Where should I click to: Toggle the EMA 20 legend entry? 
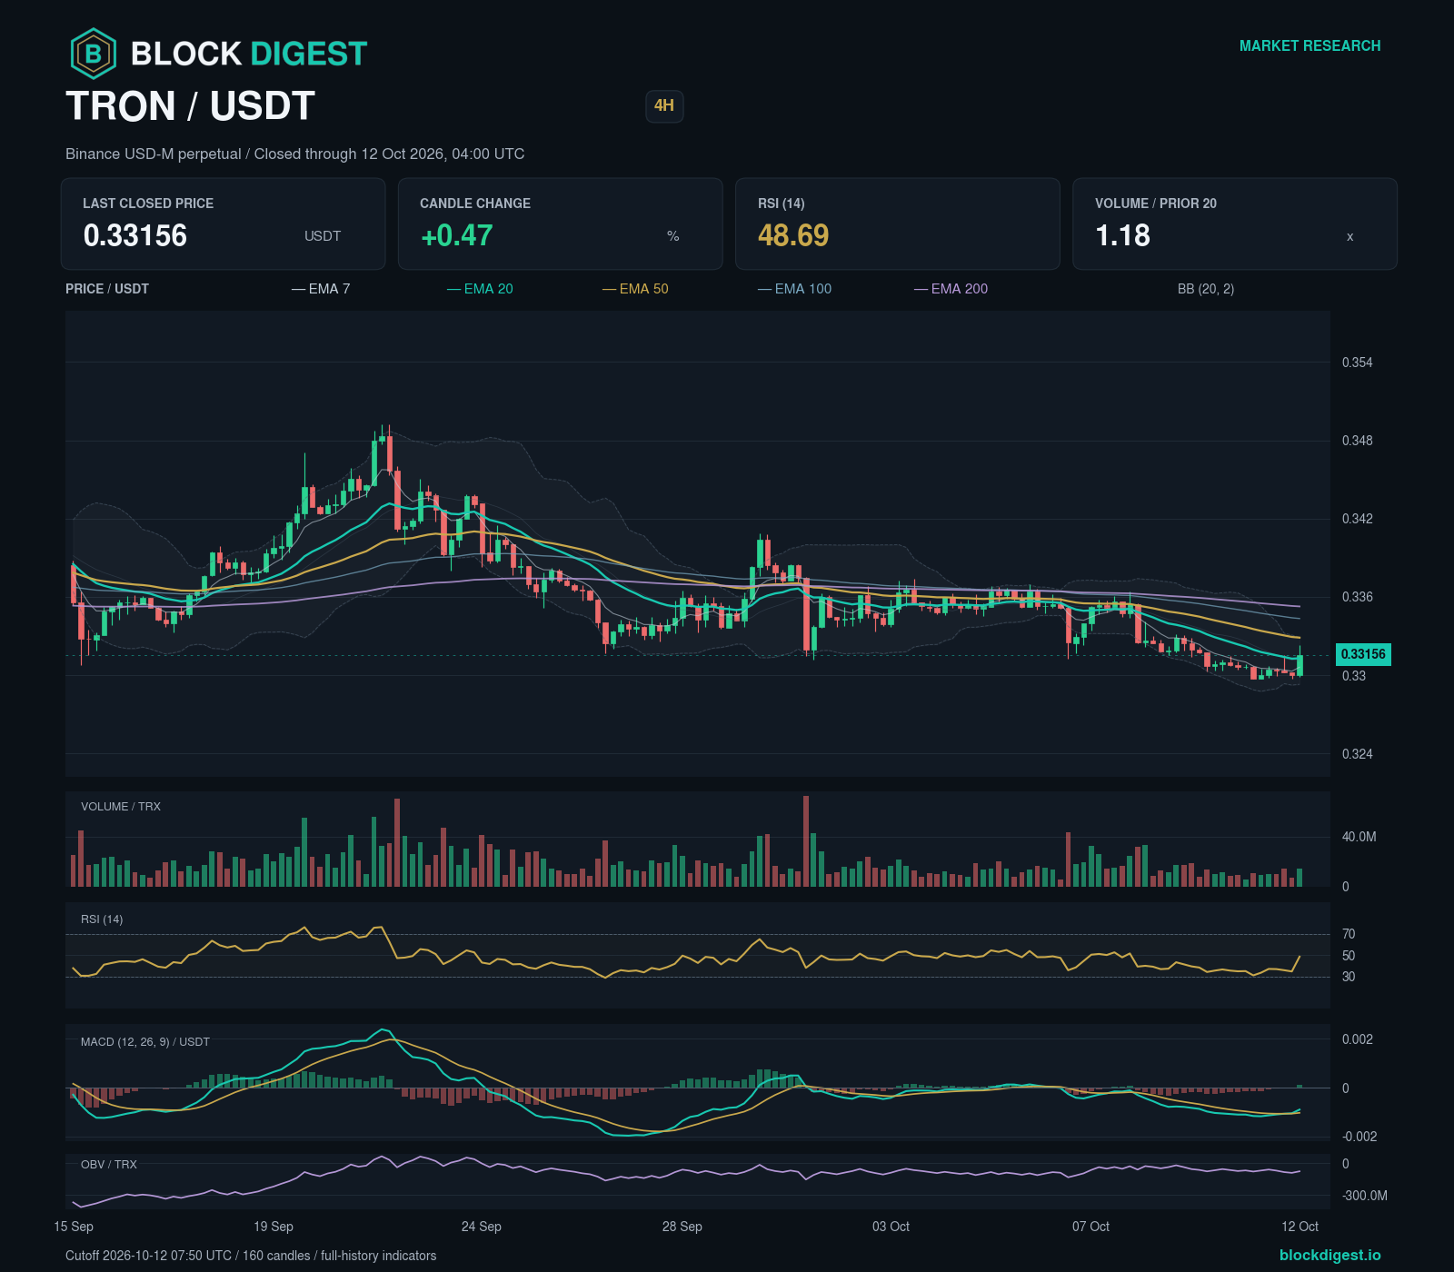tap(480, 289)
